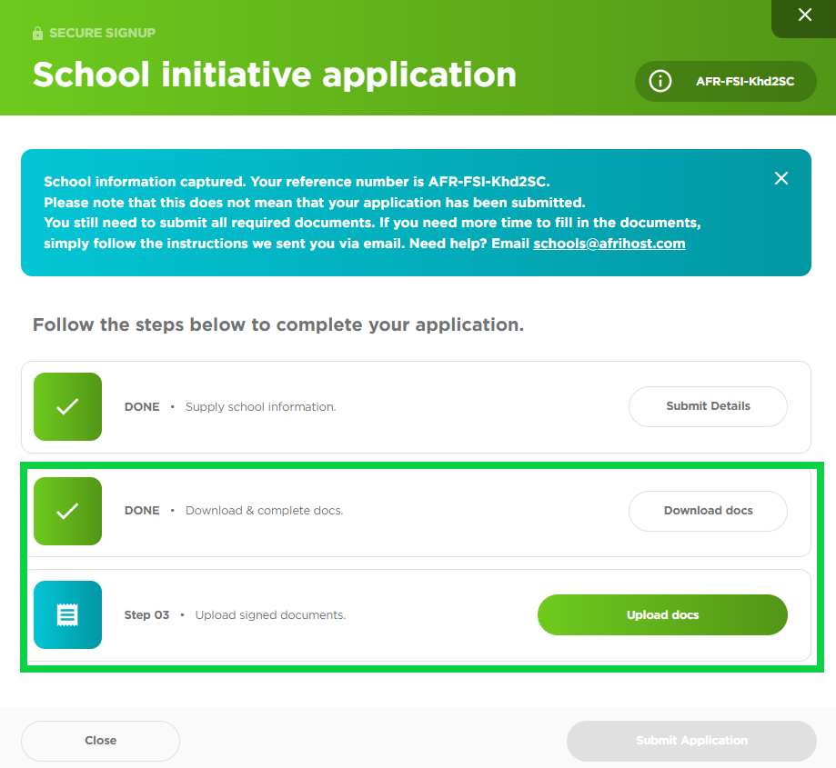Click the secure signup padlock icon
Screen dimensions: 836x768
click(38, 34)
